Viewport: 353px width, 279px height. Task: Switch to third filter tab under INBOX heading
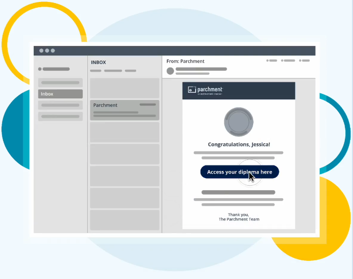(131, 71)
